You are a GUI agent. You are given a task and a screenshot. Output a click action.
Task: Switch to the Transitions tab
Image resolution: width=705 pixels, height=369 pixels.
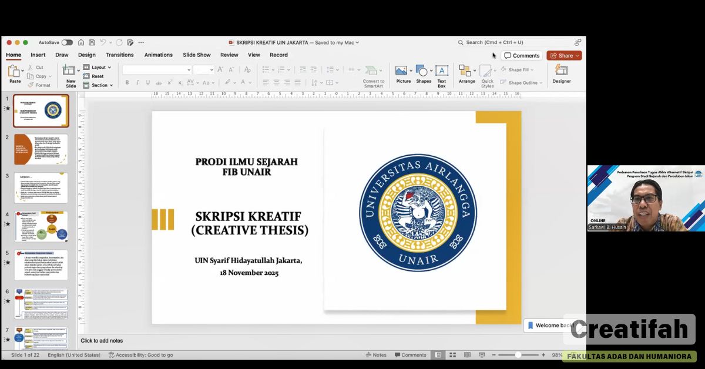(119, 55)
